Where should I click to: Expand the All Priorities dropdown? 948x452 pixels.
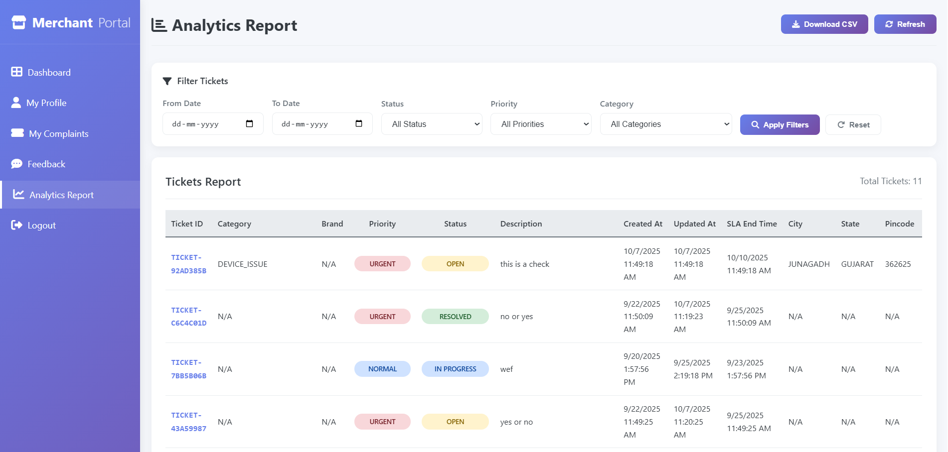(541, 123)
